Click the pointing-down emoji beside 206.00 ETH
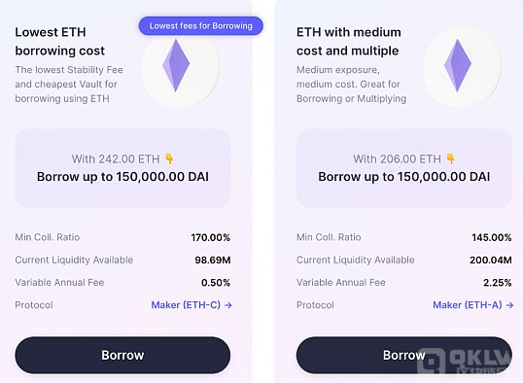 coord(451,158)
